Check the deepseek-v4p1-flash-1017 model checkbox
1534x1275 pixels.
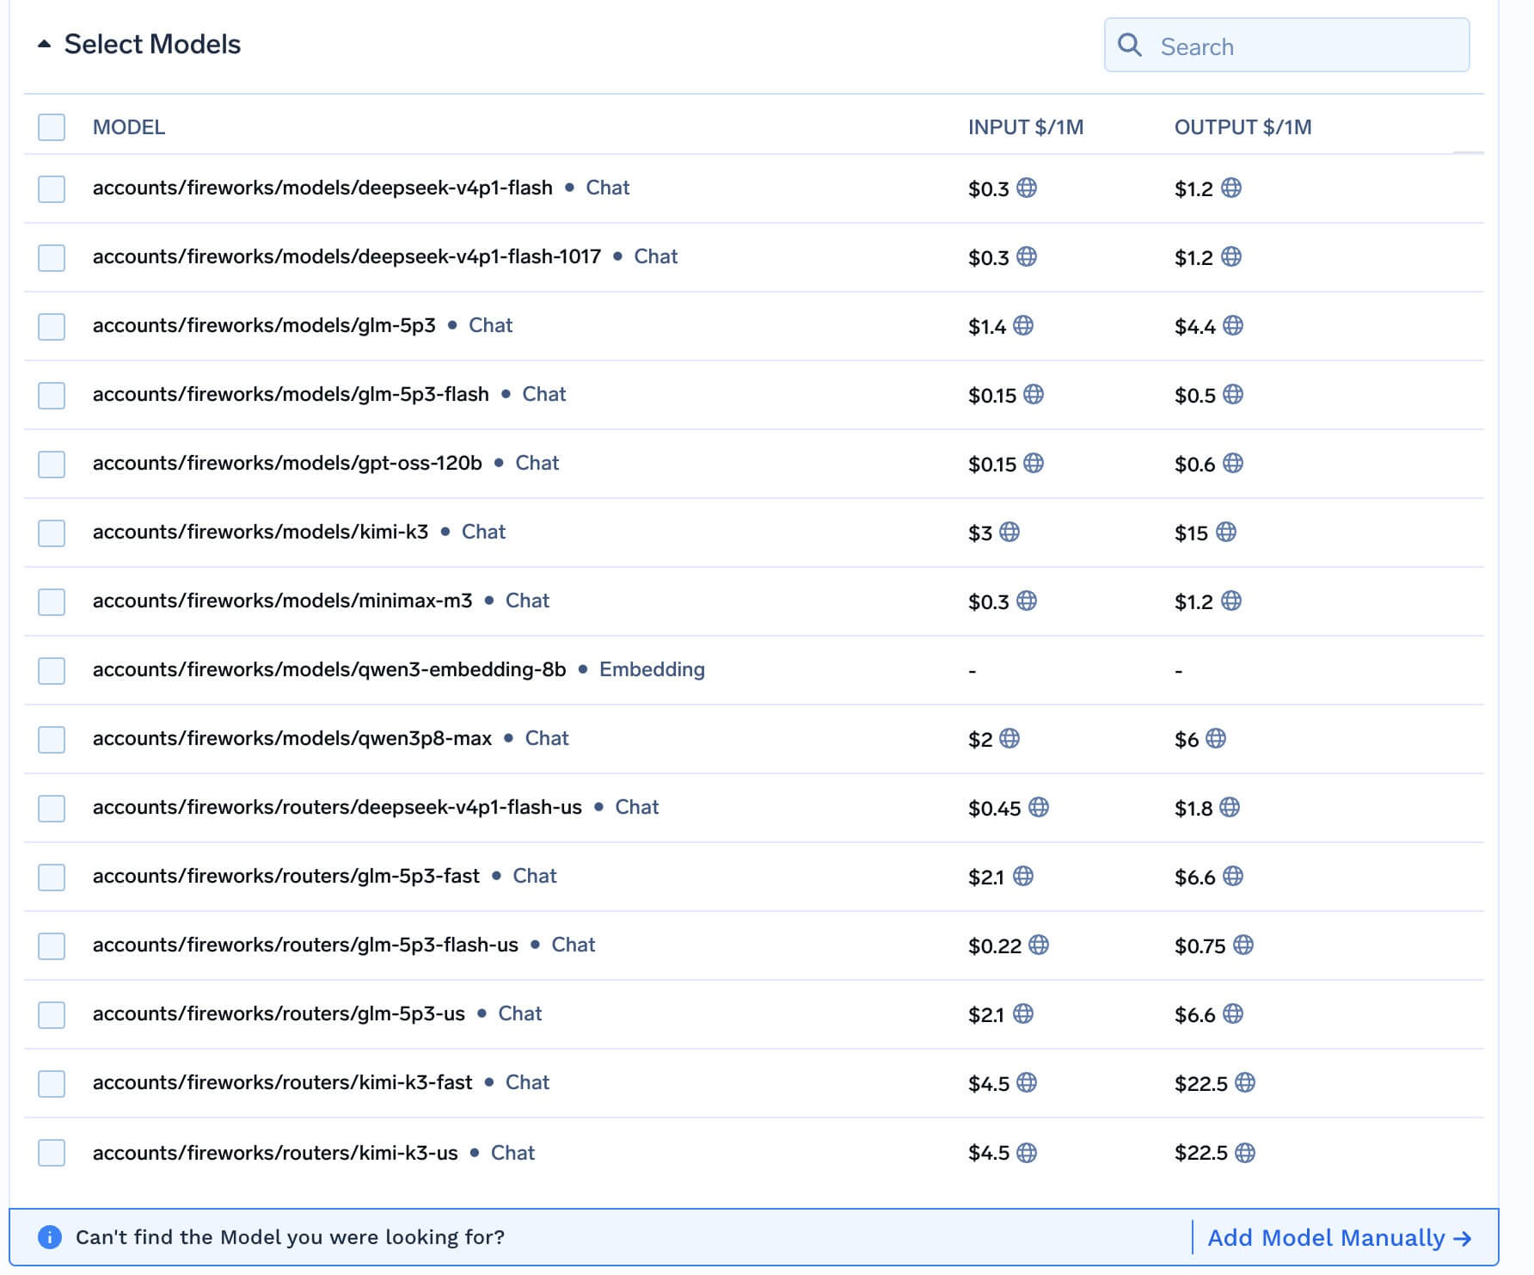coord(52,258)
